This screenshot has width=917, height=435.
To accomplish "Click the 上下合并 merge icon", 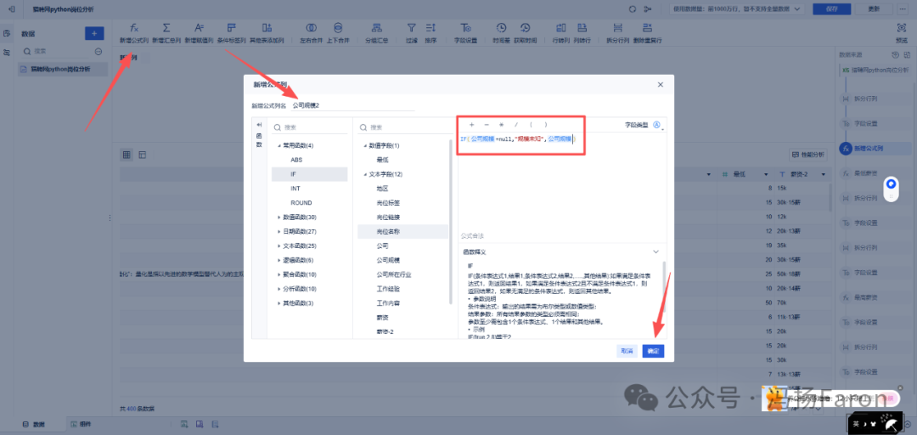I will point(338,27).
